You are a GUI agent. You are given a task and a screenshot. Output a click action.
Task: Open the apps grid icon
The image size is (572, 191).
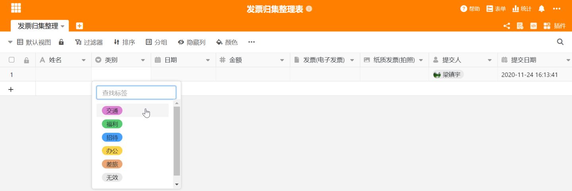(x=16, y=8)
